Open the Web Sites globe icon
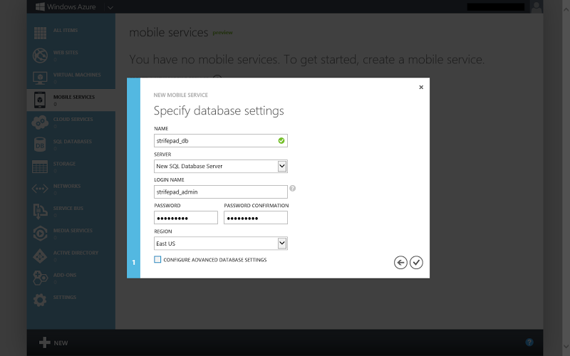The image size is (570, 356). [x=40, y=56]
